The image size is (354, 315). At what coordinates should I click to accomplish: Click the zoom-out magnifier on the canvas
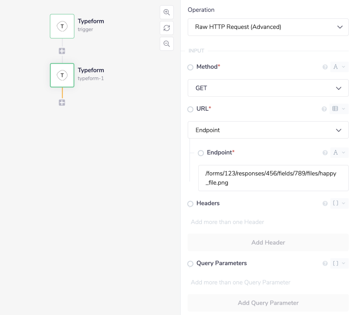166,44
